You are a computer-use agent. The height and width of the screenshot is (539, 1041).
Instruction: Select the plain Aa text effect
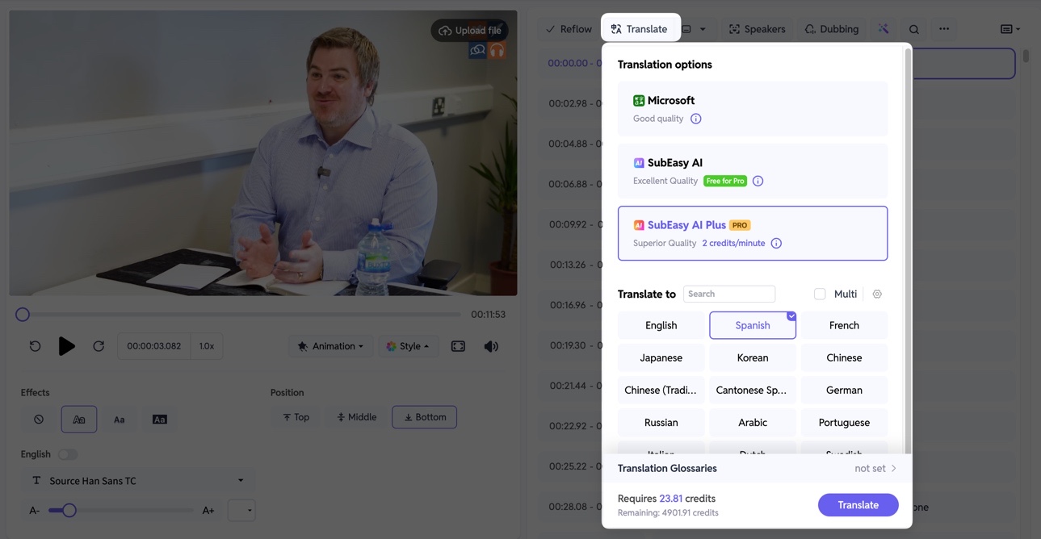click(120, 420)
